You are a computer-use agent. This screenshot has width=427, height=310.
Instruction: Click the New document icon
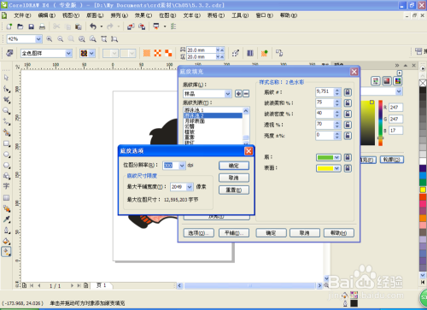point(9,26)
